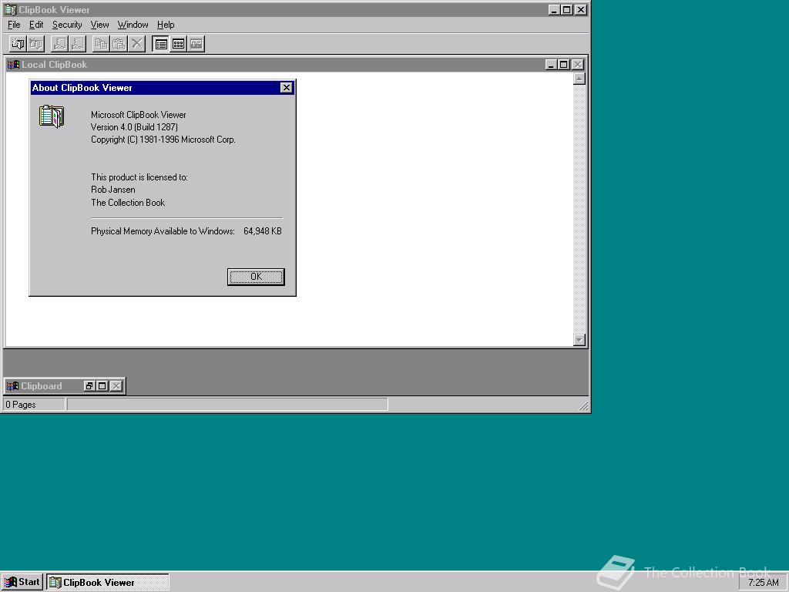This screenshot has height=592, width=789.
Task: Click the Paste toolbar icon
Action: (x=119, y=44)
